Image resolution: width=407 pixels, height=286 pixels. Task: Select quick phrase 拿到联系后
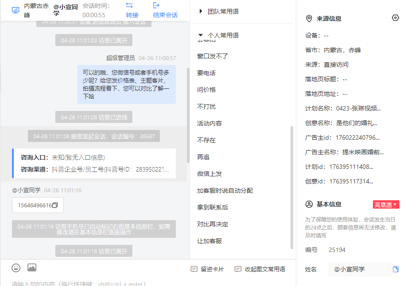tap(212, 207)
